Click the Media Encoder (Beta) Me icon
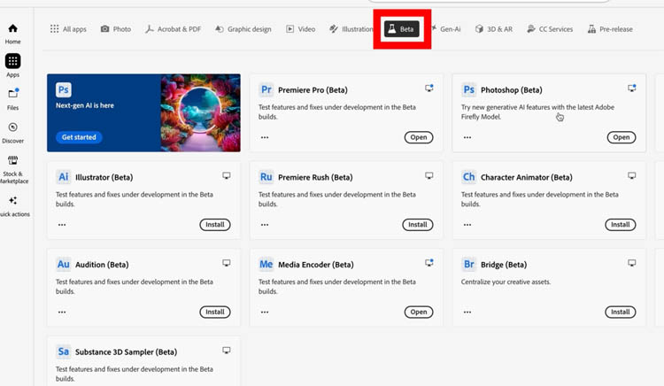Screen dimensions: 664x386 click(266, 265)
